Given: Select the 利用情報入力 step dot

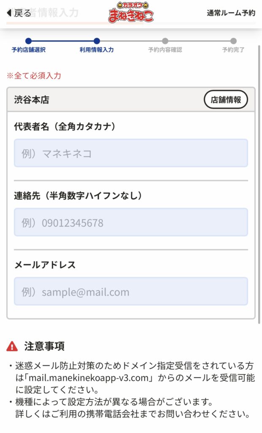Looking at the screenshot, I should click(97, 41).
